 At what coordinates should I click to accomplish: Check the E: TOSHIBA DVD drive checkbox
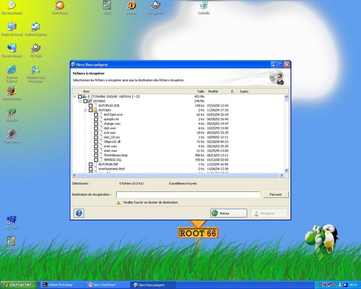pos(80,97)
